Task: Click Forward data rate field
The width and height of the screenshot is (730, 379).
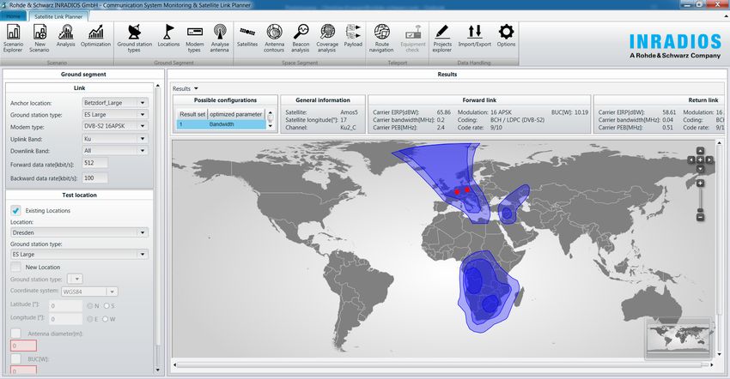Action: pyautogui.click(x=95, y=163)
